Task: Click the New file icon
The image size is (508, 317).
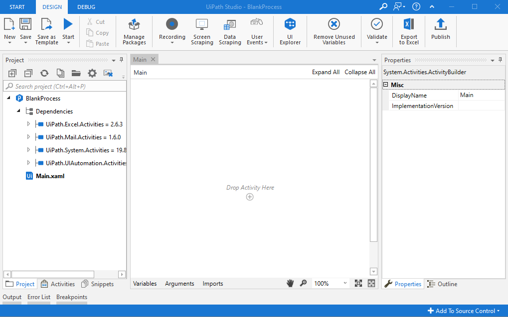Action: pos(9,24)
